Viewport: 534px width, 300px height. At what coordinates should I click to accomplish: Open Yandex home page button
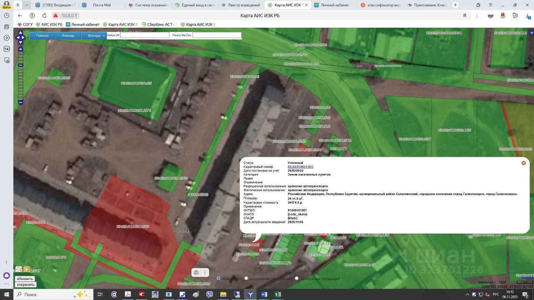32,15
